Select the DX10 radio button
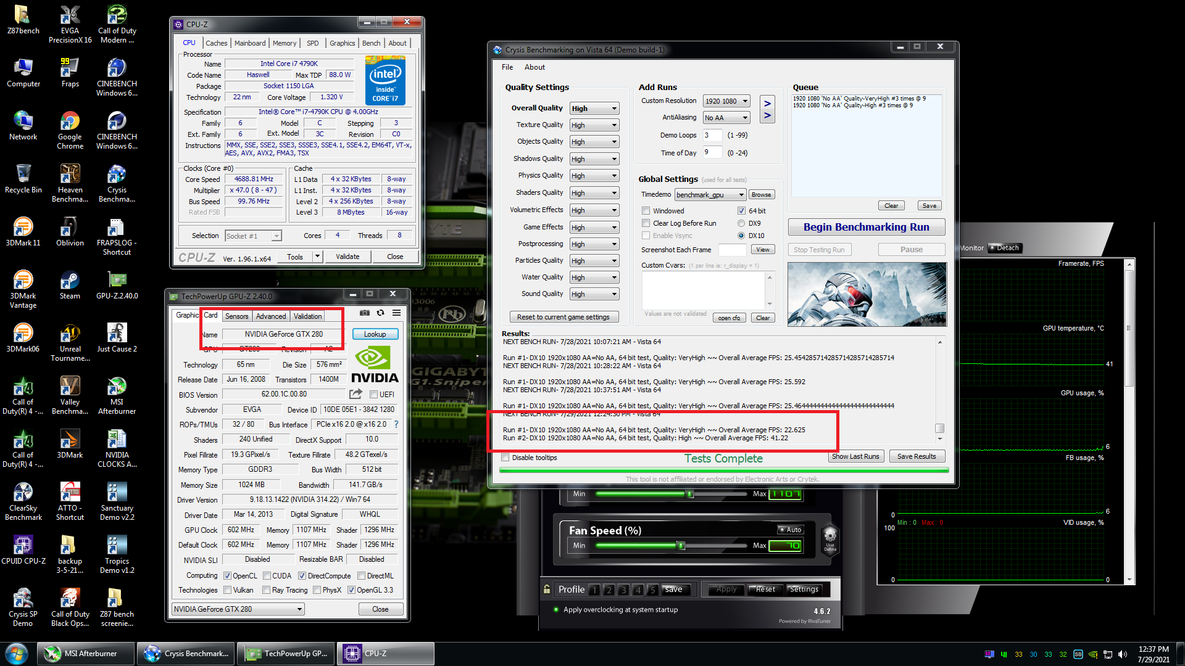1185x666 pixels. (741, 236)
